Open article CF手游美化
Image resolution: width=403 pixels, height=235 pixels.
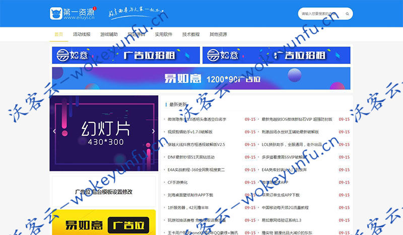(x=178, y=182)
